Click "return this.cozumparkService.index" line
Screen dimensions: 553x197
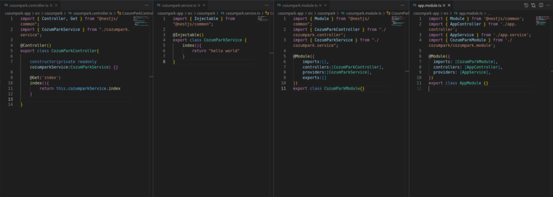pos(80,89)
